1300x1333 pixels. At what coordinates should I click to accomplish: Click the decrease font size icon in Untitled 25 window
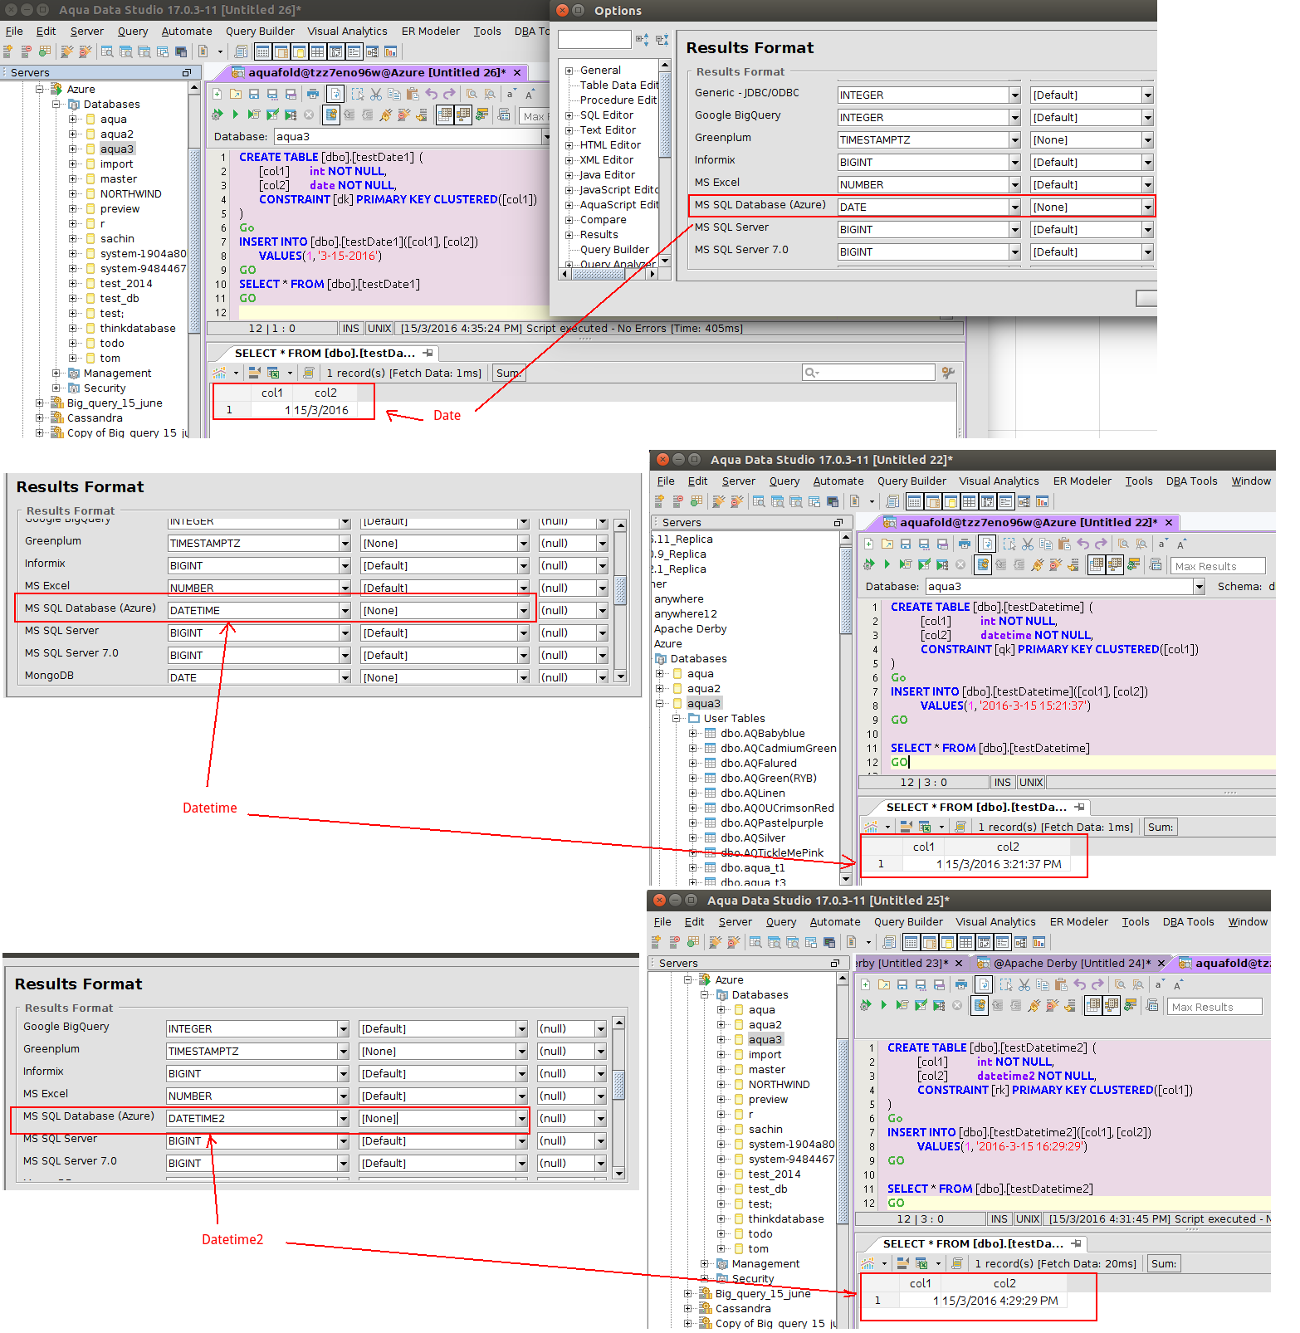tap(1159, 984)
